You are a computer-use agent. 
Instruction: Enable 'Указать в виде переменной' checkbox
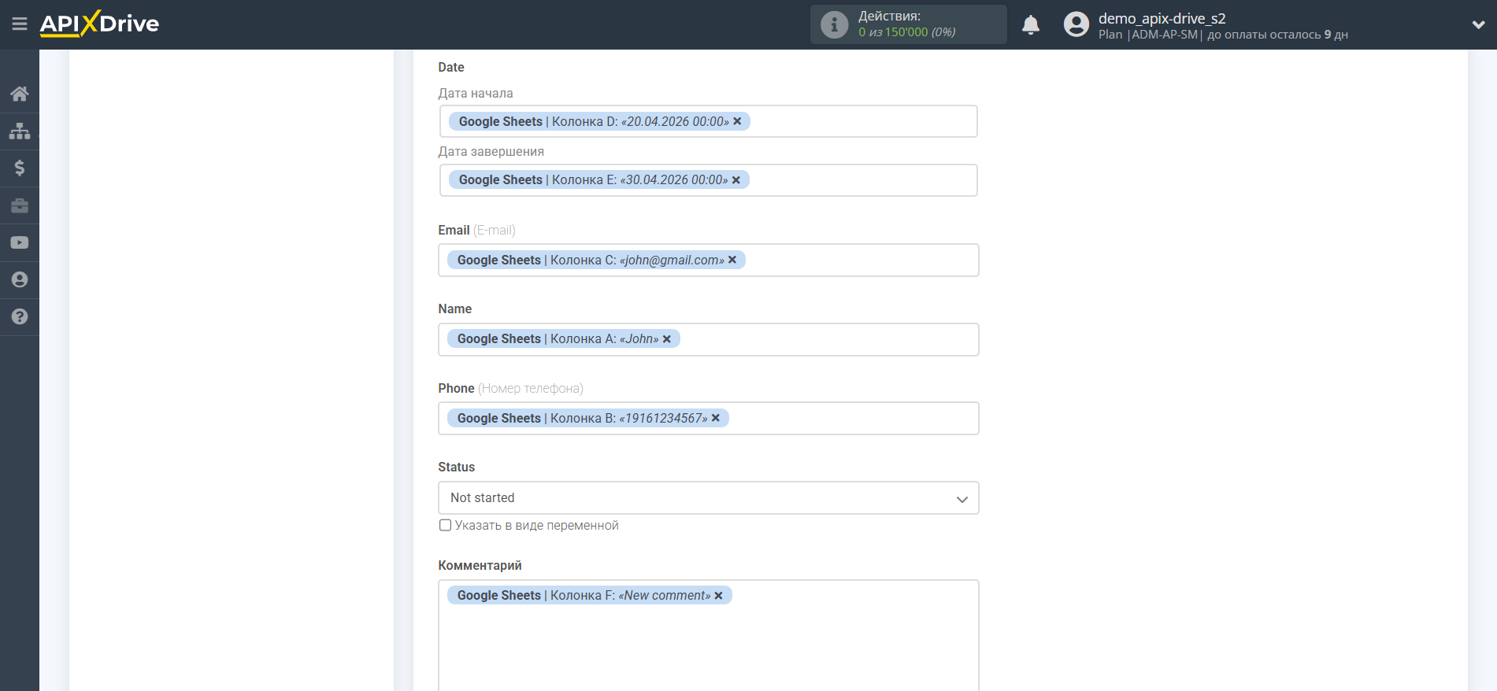pyautogui.click(x=446, y=526)
